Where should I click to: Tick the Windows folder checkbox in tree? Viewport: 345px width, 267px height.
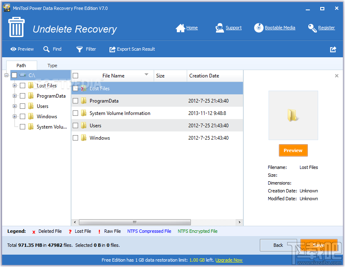coord(22,117)
